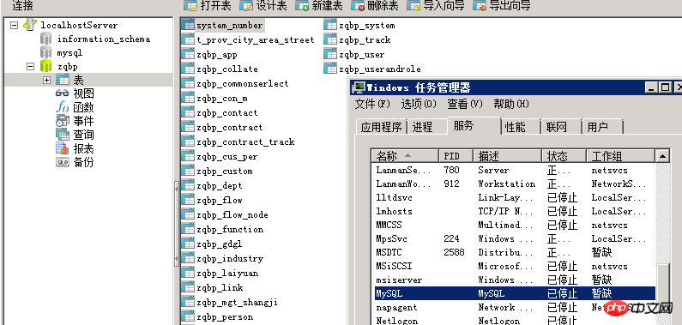Image resolution: width=682 pixels, height=325 pixels.
Task: Click the 描述 column header
Action: (508, 155)
